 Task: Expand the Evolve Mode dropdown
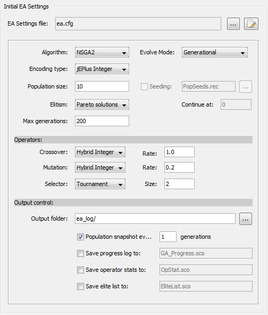[215, 52]
